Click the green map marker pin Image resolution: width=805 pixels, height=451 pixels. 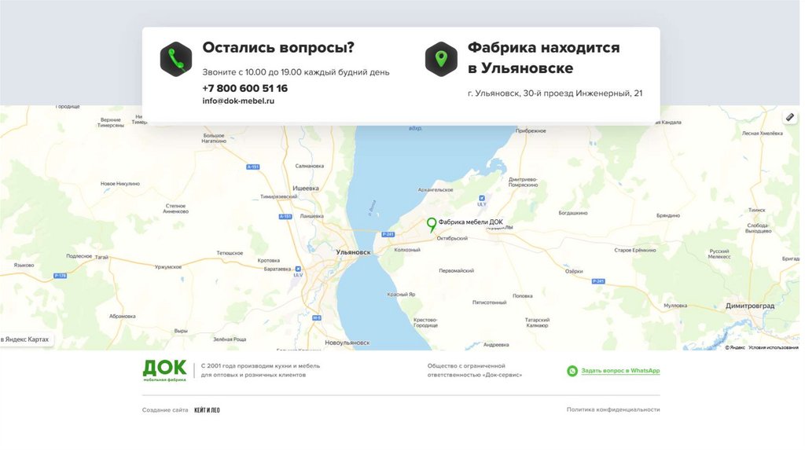432,225
